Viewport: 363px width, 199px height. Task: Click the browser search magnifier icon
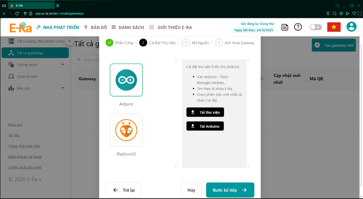click(337, 6)
